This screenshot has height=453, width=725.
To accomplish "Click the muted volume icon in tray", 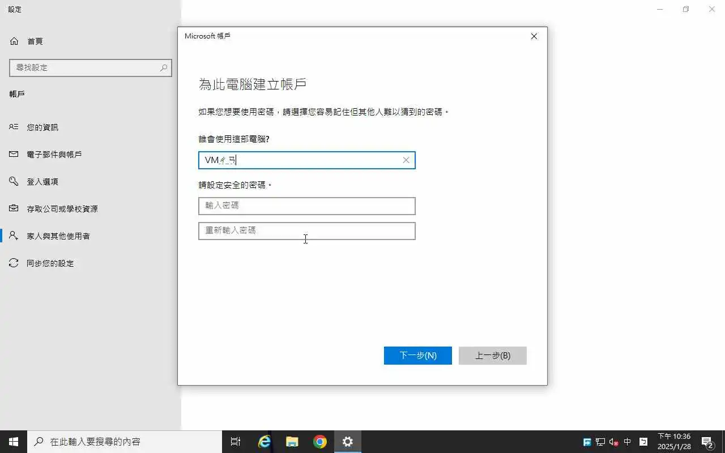I will tap(614, 442).
